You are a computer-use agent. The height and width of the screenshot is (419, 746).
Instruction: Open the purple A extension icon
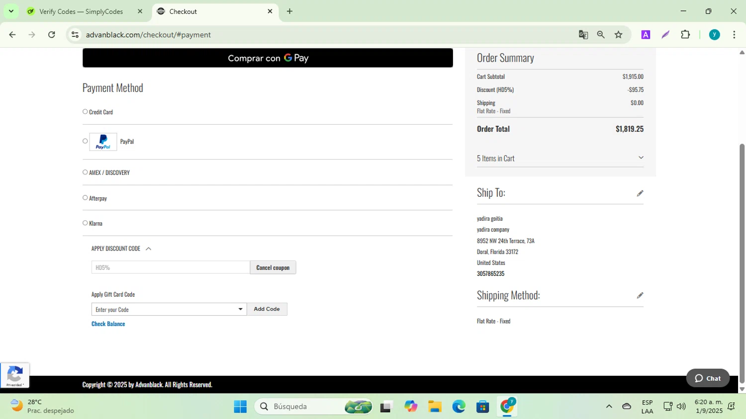pos(646,35)
